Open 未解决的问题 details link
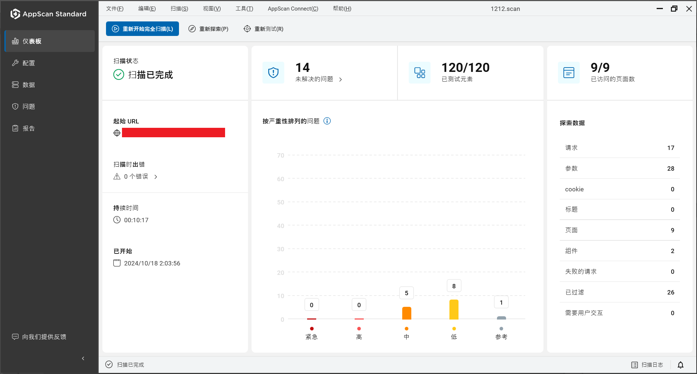697x374 pixels. (314, 79)
